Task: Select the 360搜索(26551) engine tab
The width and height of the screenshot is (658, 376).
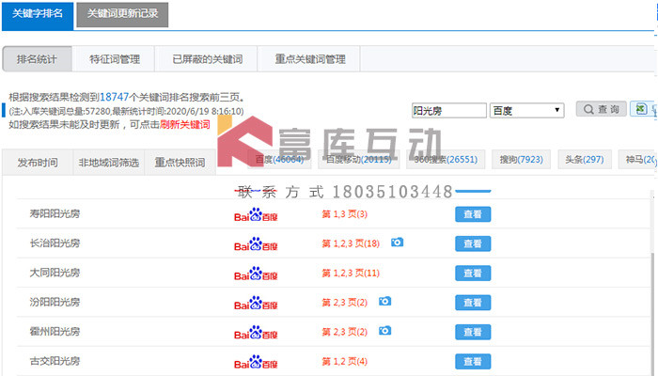Action: pyautogui.click(x=446, y=160)
